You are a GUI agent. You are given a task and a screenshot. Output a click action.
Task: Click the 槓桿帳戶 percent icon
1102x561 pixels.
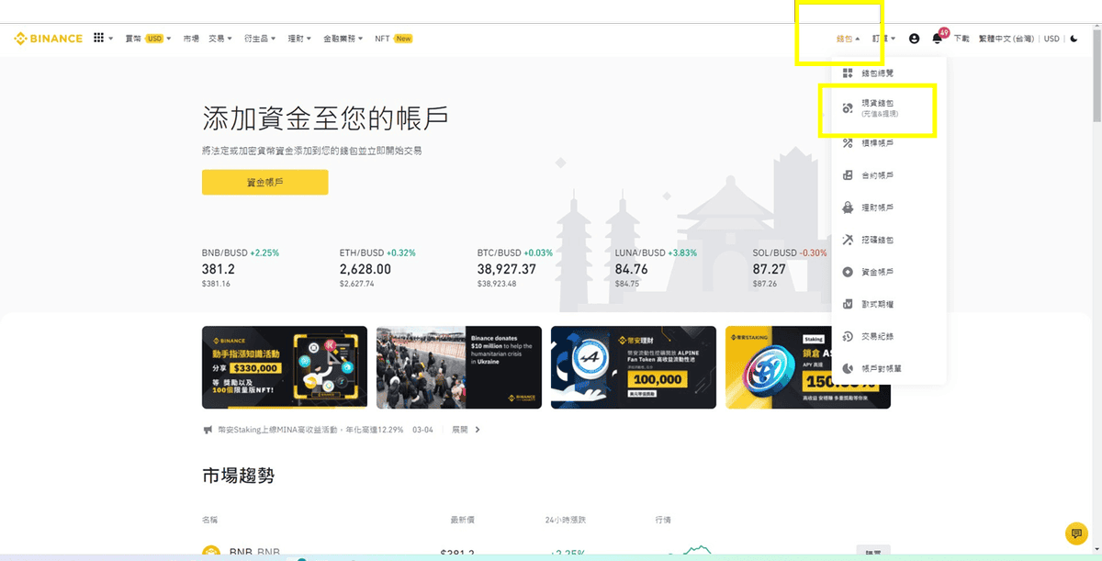(x=848, y=142)
